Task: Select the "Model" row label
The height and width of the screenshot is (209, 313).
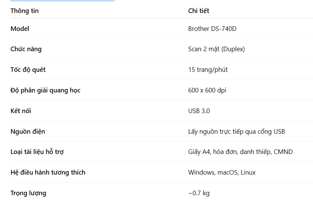Action: [20, 29]
